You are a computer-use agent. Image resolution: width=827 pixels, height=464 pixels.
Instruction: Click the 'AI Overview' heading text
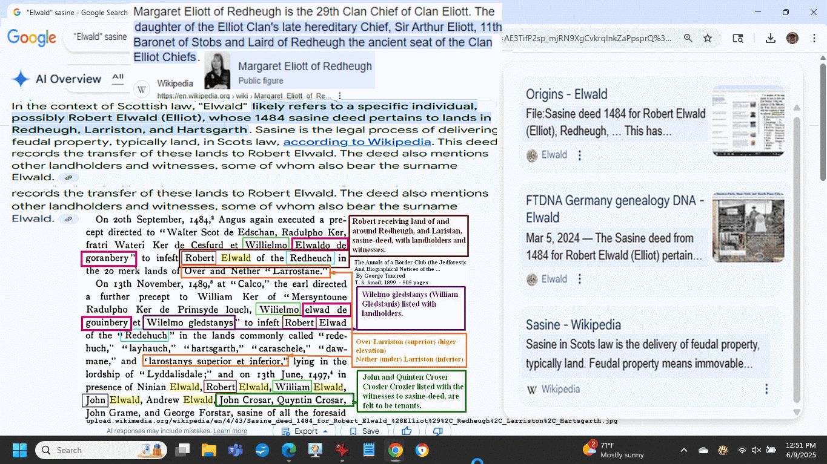tap(68, 79)
